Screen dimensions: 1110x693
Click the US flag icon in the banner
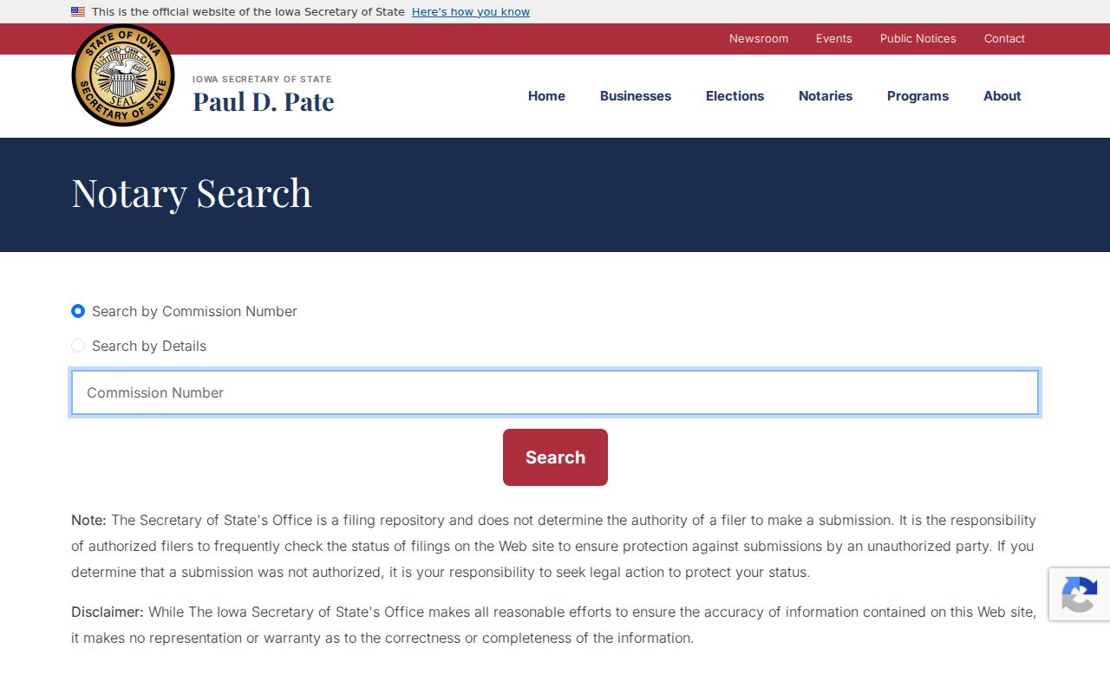point(78,12)
